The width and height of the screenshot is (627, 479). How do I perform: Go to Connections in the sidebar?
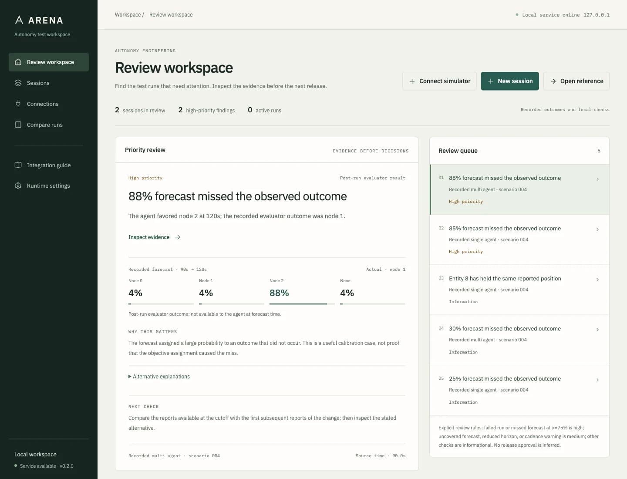(x=49, y=104)
